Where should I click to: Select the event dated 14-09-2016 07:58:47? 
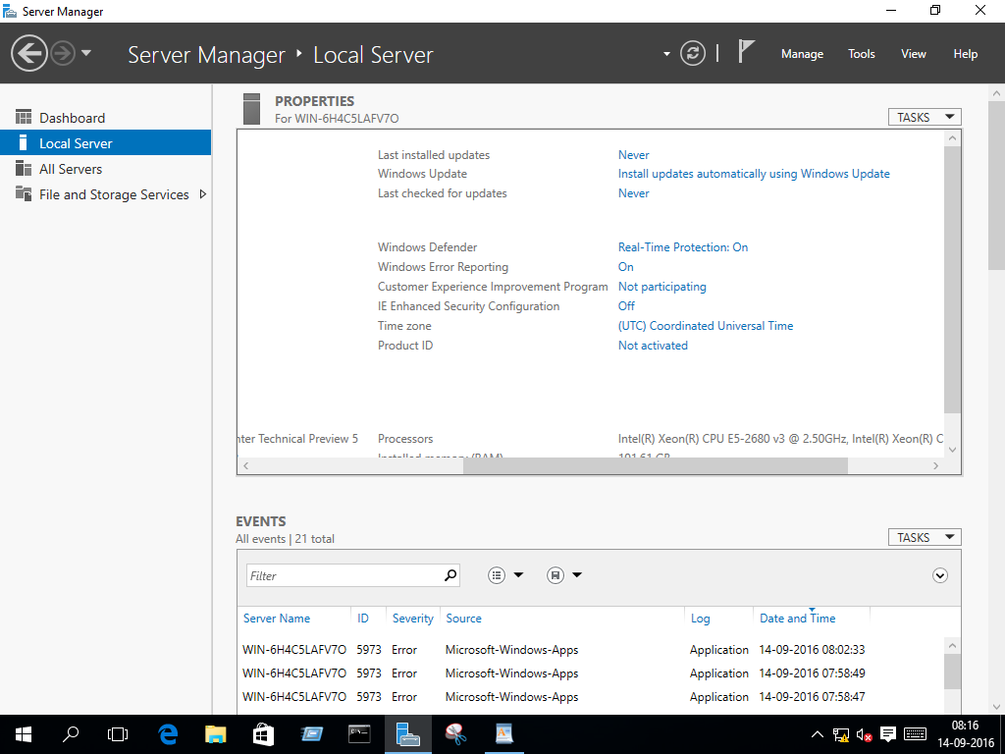coord(590,697)
